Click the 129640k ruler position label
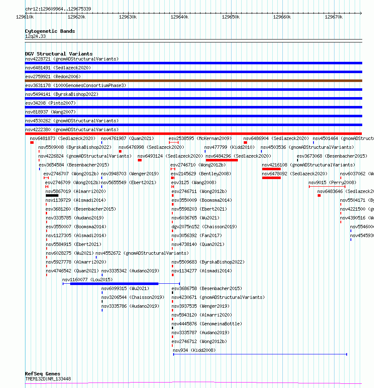Screen dimensions: 374x388 coord(179,17)
